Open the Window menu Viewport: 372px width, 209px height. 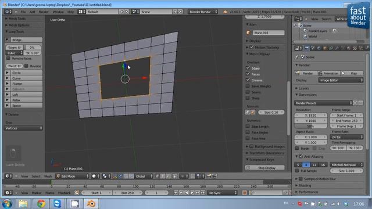point(58,12)
